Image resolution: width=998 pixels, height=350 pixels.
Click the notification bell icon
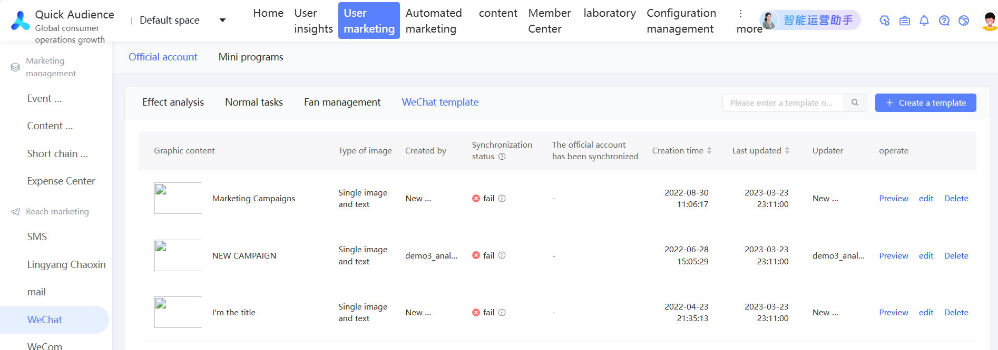coord(924,20)
